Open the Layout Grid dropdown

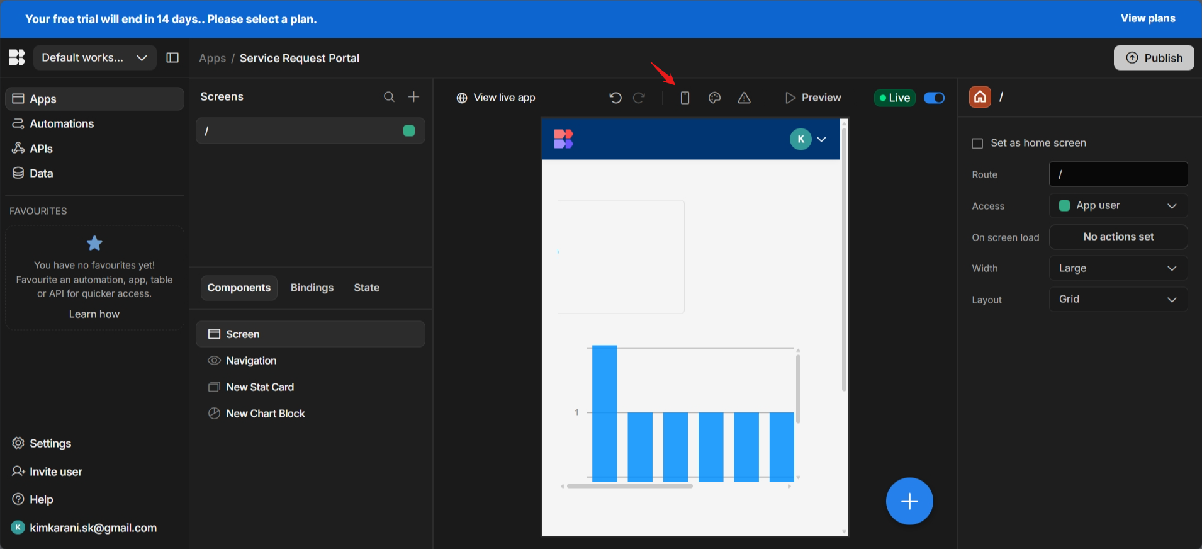tap(1118, 299)
